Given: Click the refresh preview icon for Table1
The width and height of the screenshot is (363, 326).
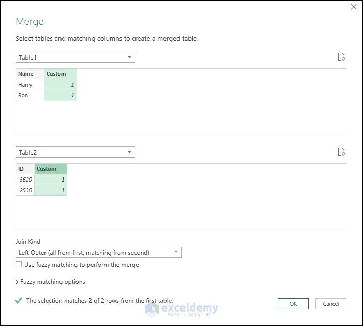Looking at the screenshot, I should [341, 57].
